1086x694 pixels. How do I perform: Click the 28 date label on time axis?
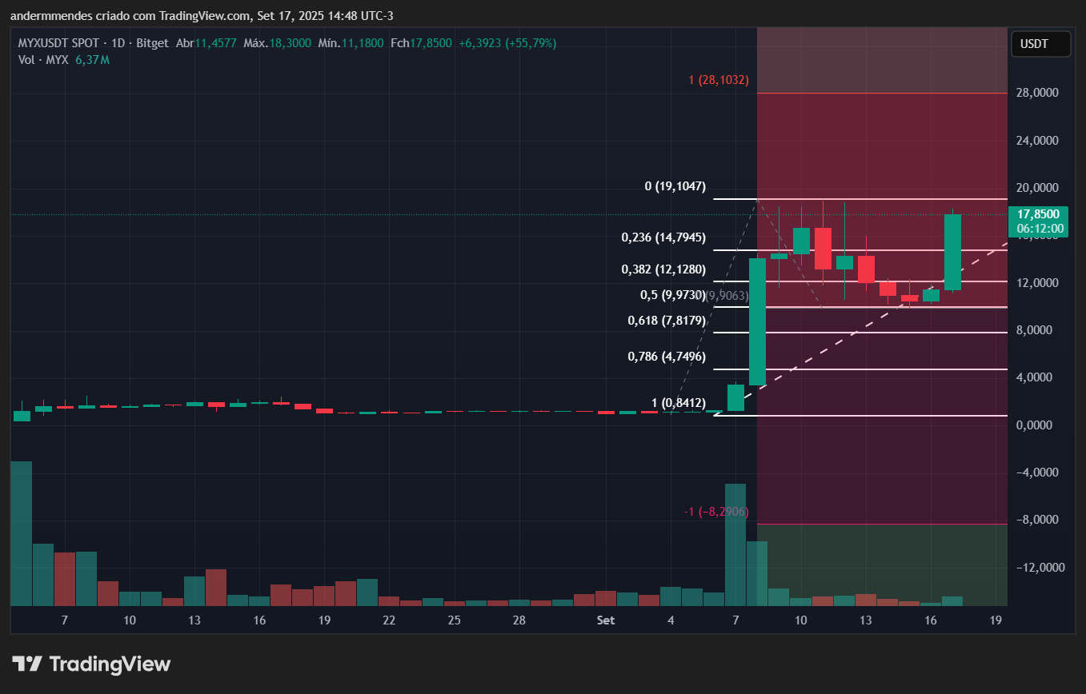[519, 620]
